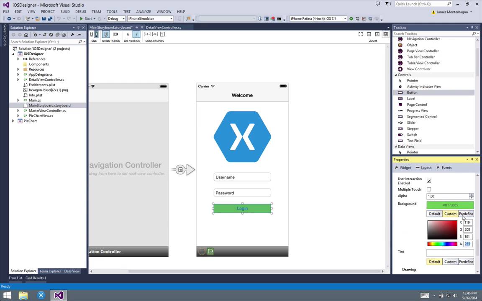Choose iOS version 7 in designer

click(136, 34)
